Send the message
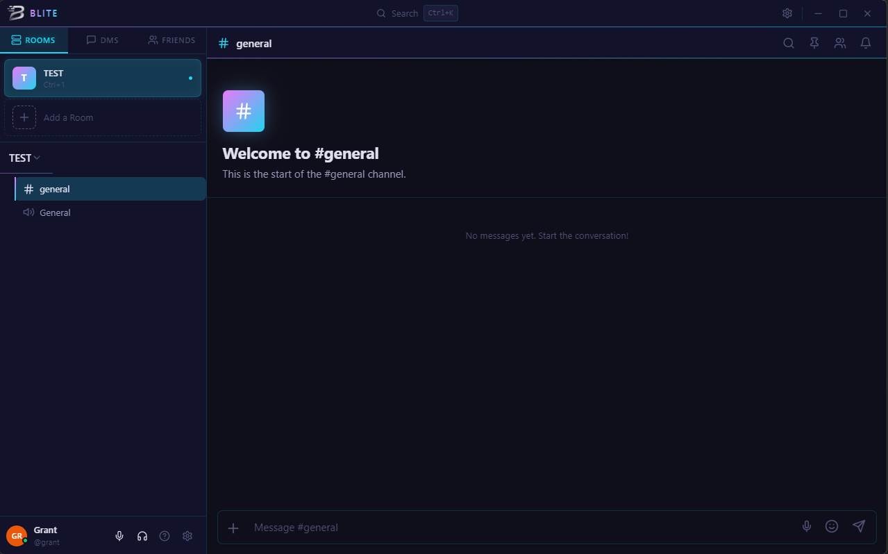This screenshot has height=554, width=888. 859,526
